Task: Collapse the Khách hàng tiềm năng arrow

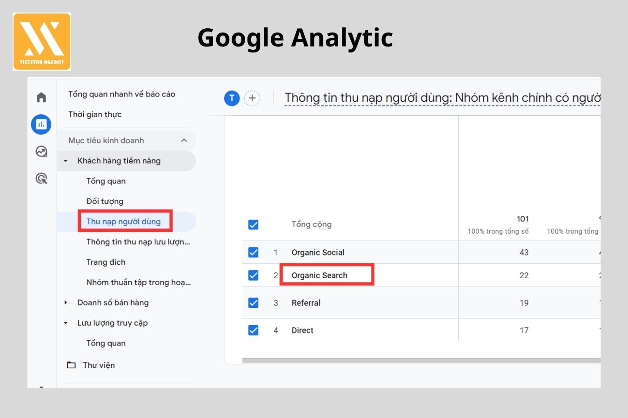Action: (x=66, y=161)
